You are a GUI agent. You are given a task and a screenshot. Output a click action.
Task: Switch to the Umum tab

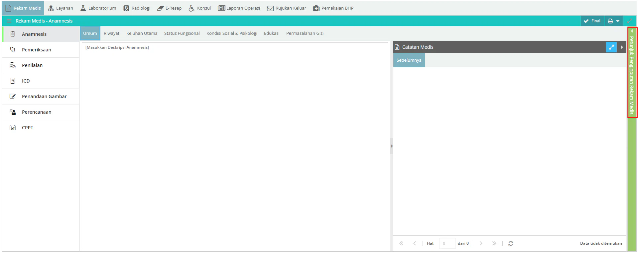90,33
